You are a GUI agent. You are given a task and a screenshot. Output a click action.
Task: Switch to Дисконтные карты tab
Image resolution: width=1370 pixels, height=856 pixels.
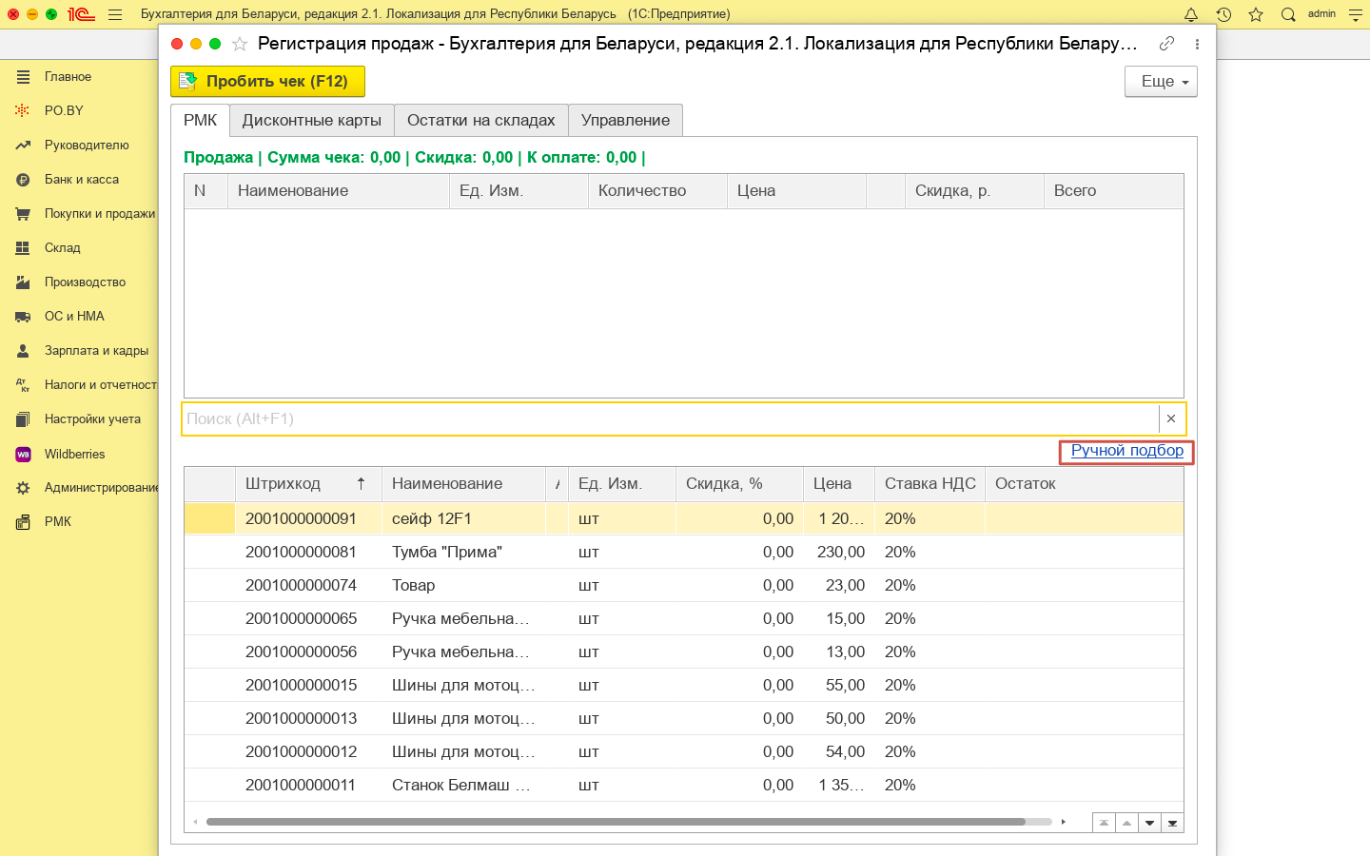pos(311,120)
